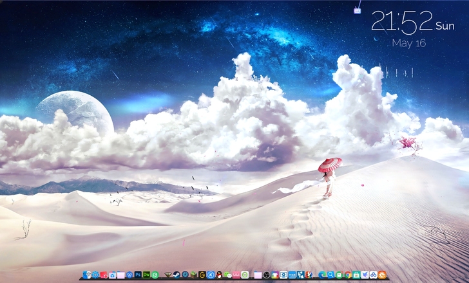The height and width of the screenshot is (283, 469).
Task: Launch Photoshop from the dock
Action: point(138,275)
